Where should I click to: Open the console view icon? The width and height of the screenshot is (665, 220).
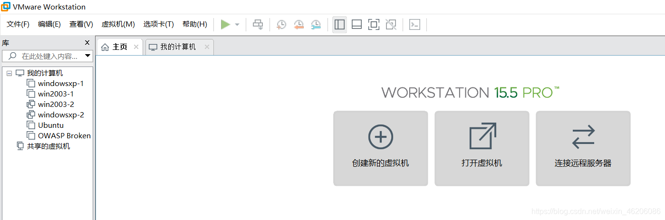coord(414,24)
